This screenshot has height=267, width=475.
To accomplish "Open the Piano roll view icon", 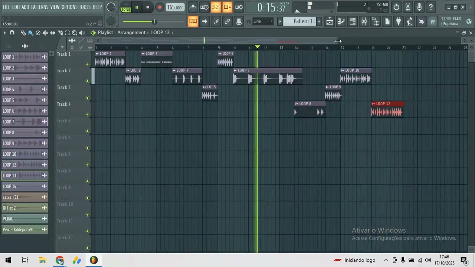I will (x=341, y=22).
